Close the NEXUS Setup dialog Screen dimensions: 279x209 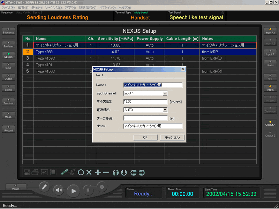pos(183,69)
